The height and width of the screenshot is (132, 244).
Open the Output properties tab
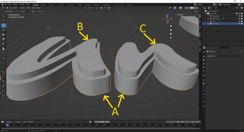pyautogui.click(x=204, y=60)
